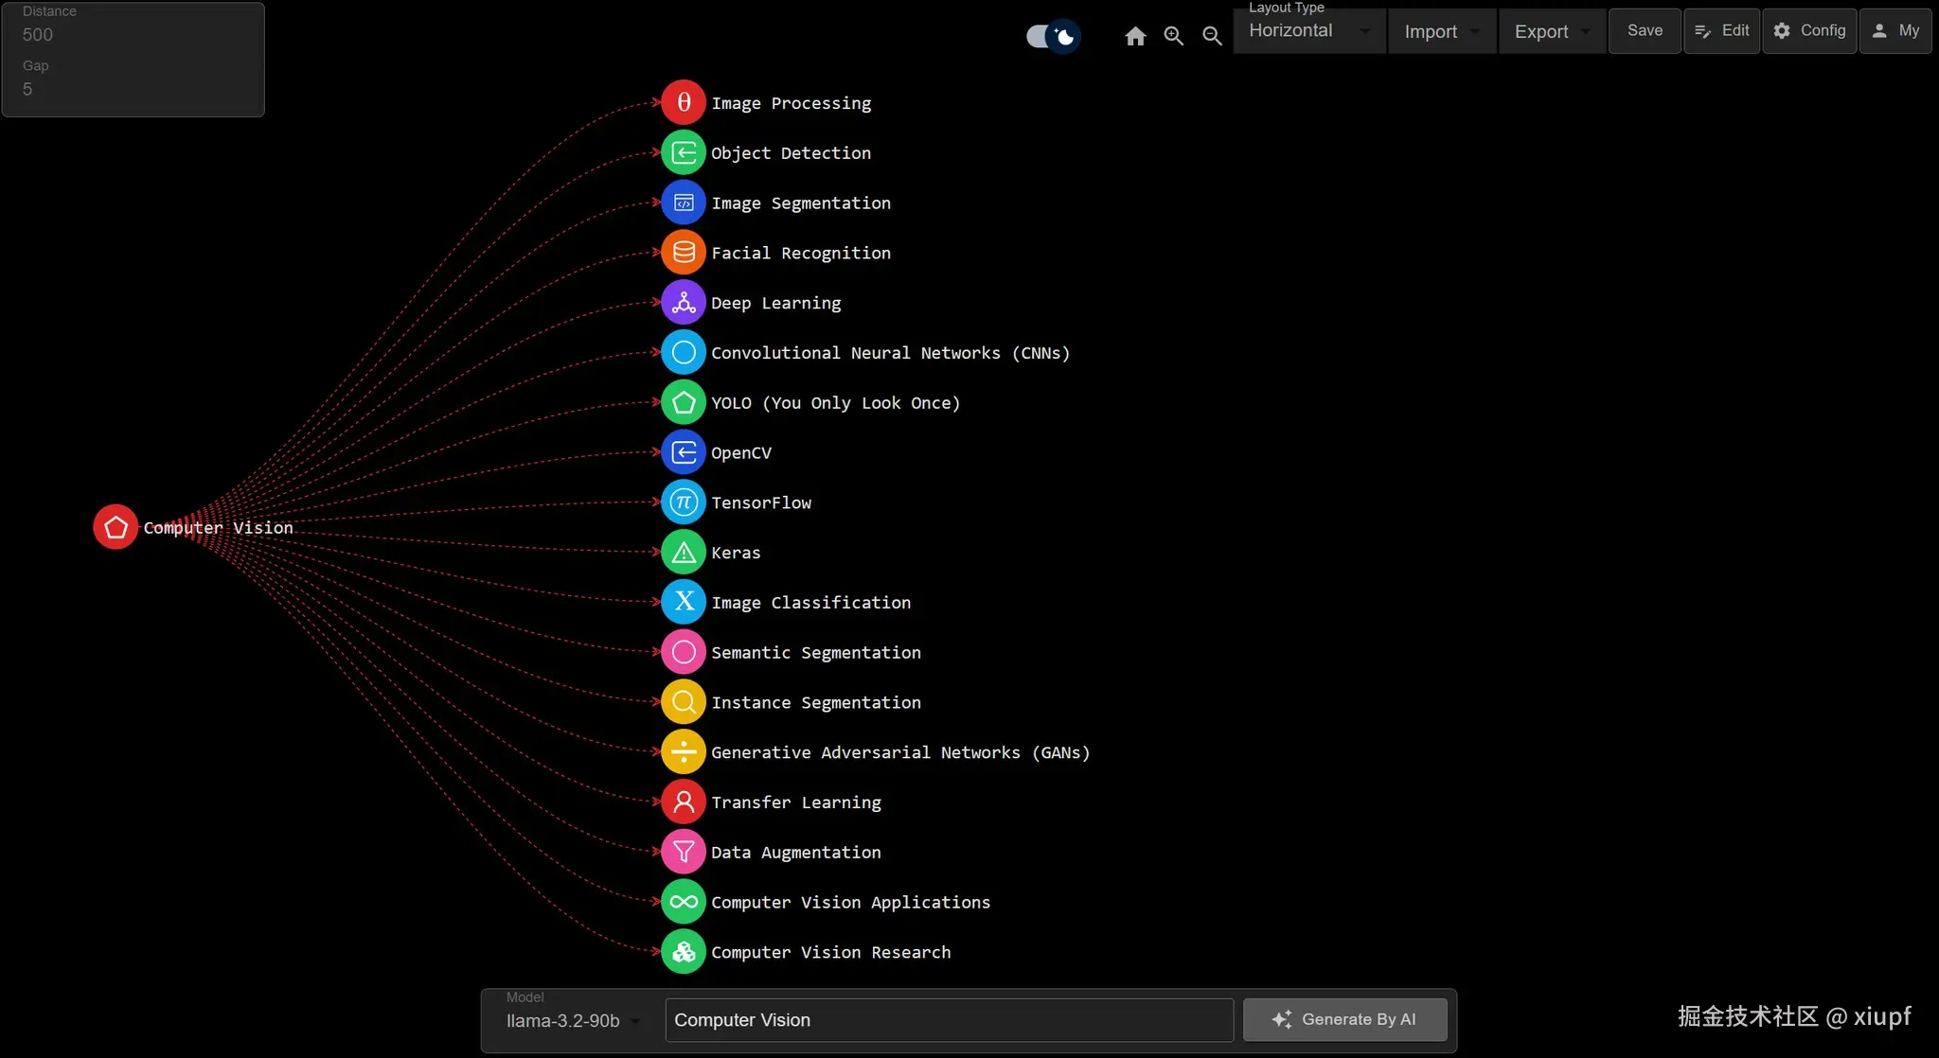The image size is (1939, 1058).
Task: Expand the Export dropdown menu
Action: (1552, 31)
